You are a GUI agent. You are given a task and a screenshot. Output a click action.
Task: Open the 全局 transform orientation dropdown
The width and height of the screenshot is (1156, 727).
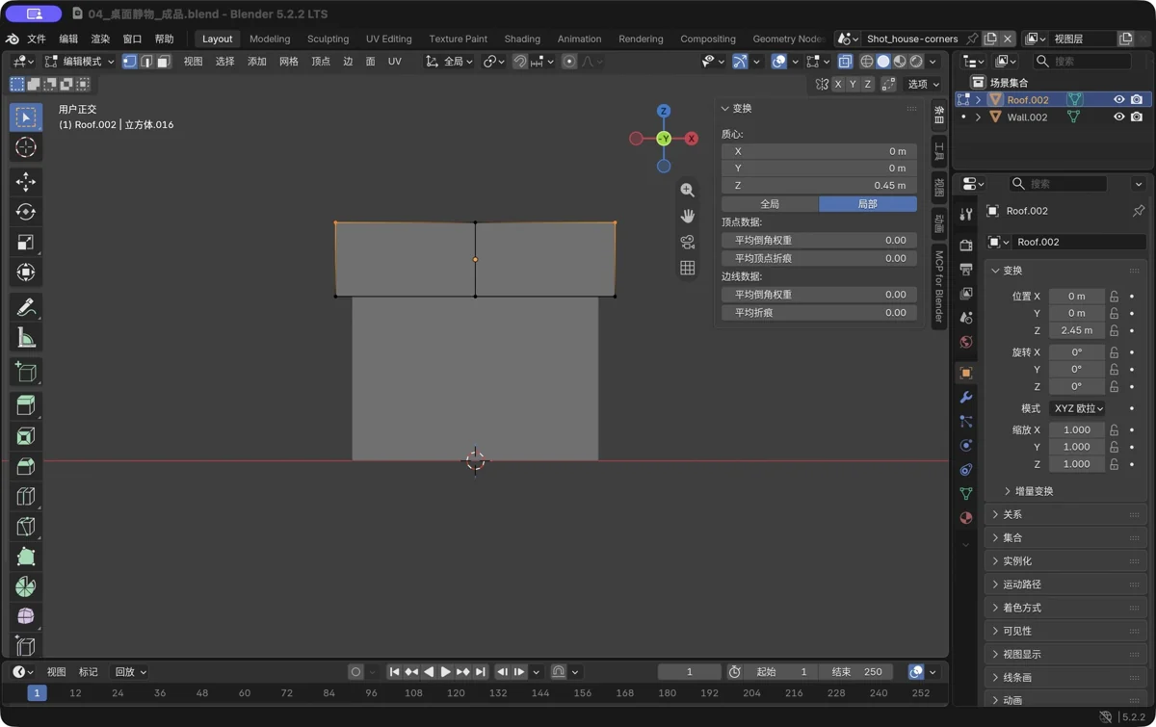[449, 62]
